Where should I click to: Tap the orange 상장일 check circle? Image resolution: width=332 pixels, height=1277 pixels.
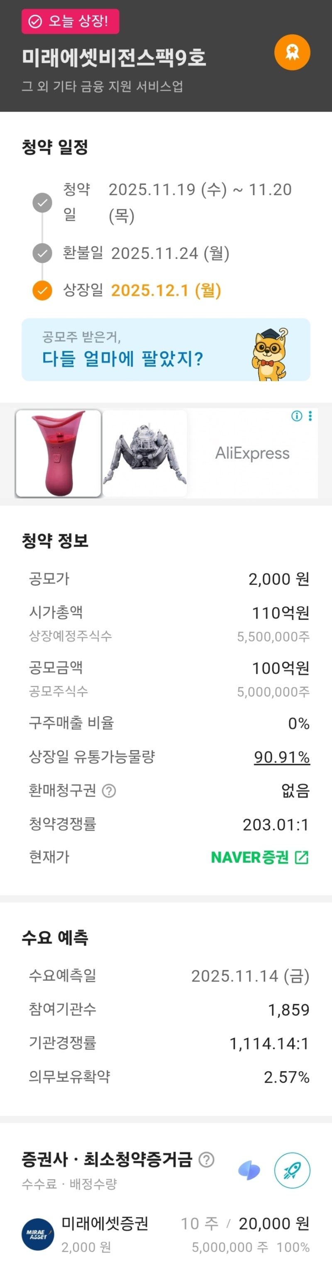42,291
